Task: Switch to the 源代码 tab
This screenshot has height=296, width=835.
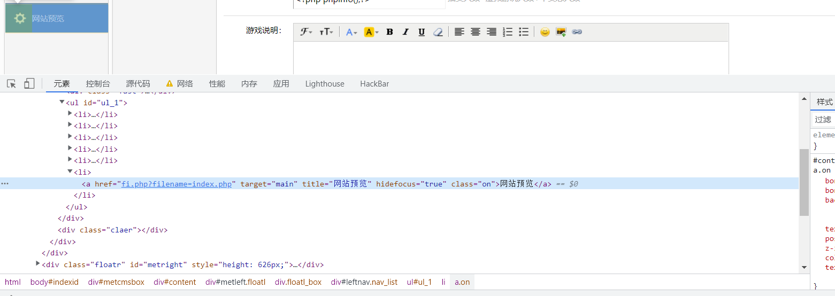Action: click(138, 84)
